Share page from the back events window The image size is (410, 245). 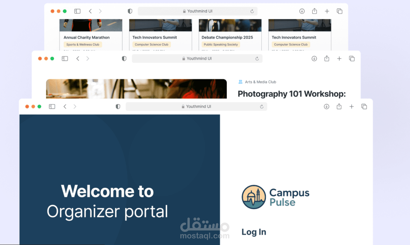(x=315, y=11)
